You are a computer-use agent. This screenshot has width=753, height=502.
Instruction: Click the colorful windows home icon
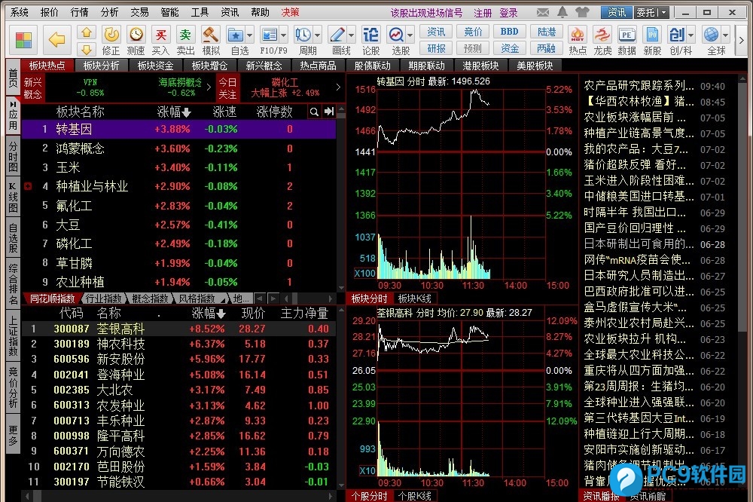(23, 40)
